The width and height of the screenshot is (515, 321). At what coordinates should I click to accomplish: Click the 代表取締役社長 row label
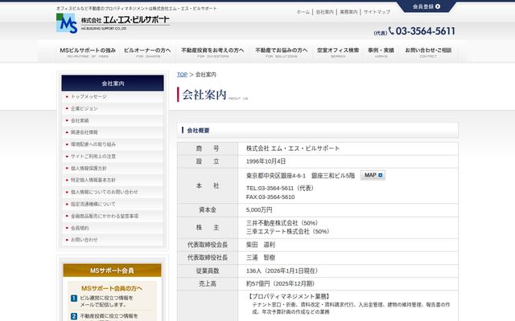(x=208, y=258)
